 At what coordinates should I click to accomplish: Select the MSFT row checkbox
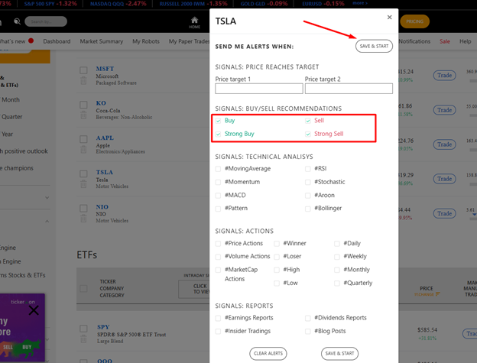pos(83,70)
